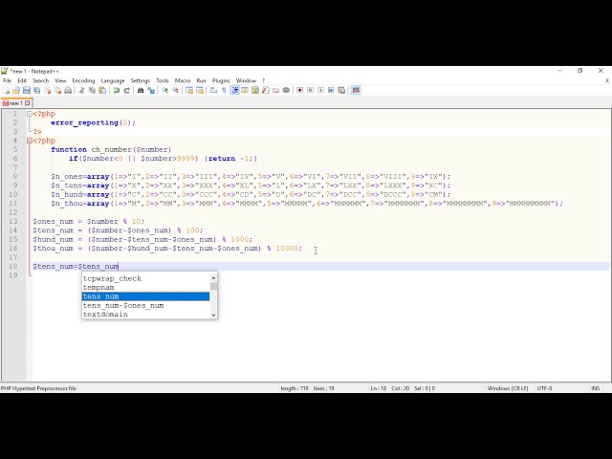Toggle show all characters pilcrow icon
This screenshot has width=612, height=459.
tap(224, 90)
